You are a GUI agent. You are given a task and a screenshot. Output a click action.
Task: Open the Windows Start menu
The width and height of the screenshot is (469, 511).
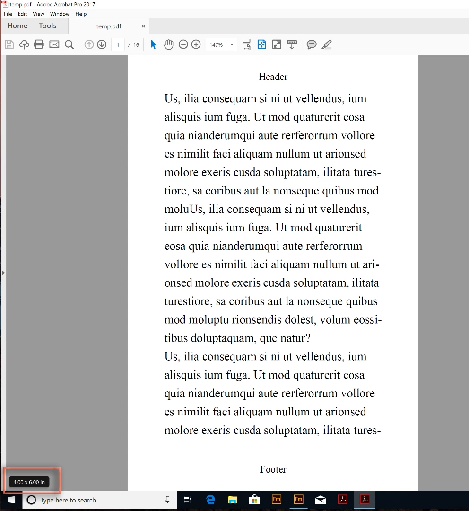point(11,500)
